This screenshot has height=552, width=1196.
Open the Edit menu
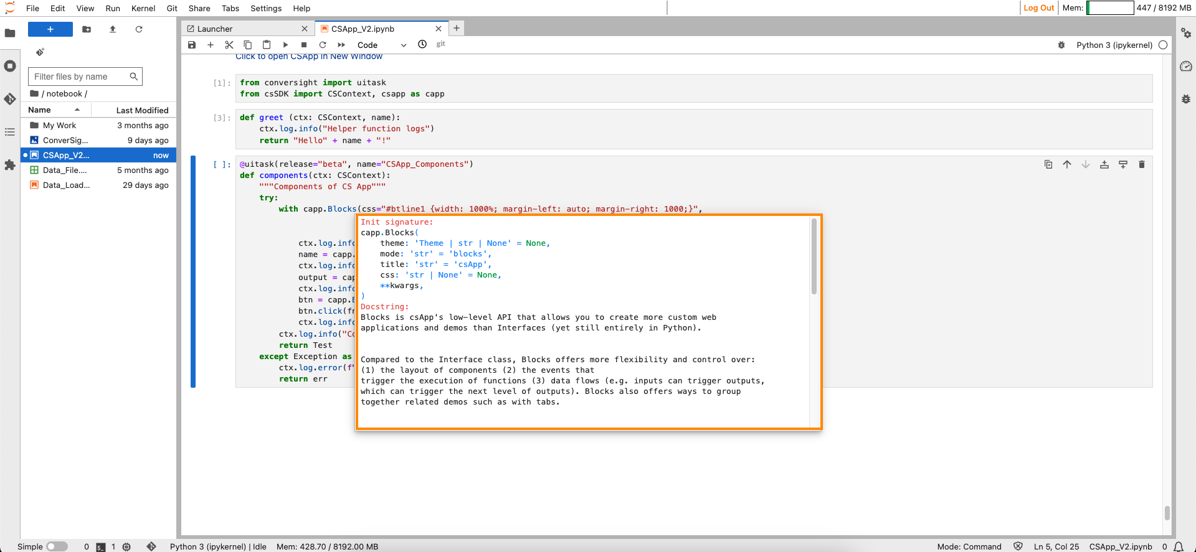tap(58, 8)
